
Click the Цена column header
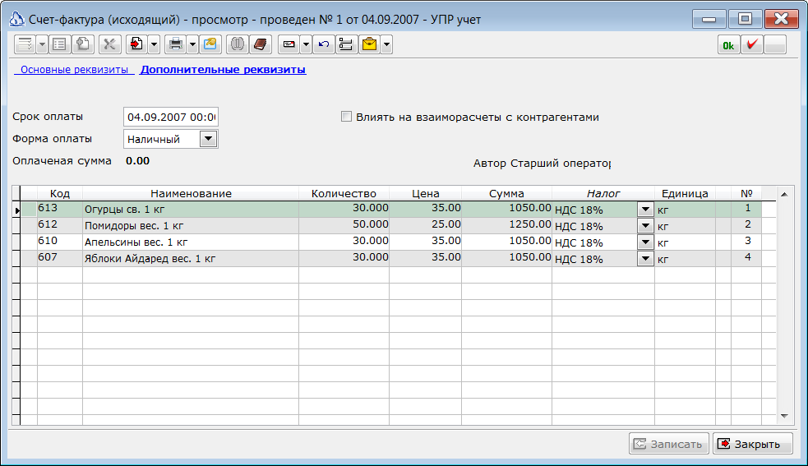click(426, 193)
